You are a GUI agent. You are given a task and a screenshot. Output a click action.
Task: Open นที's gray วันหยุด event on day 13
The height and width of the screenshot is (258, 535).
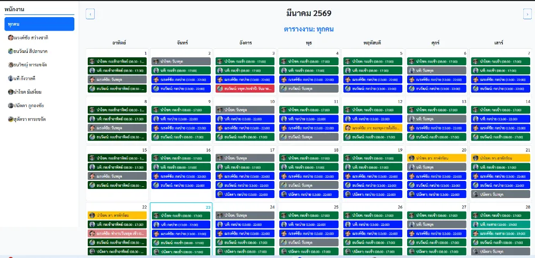pos(437,119)
